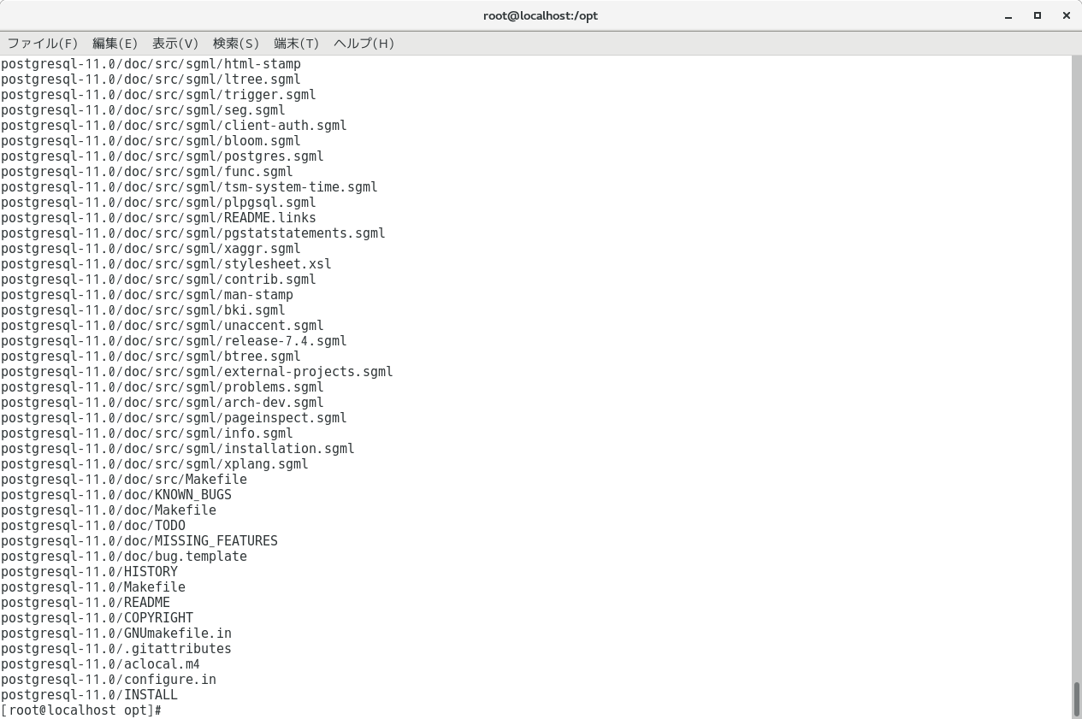1082x719 pixels.
Task: Click the line ending postgres.sgml
Action: pos(163,156)
